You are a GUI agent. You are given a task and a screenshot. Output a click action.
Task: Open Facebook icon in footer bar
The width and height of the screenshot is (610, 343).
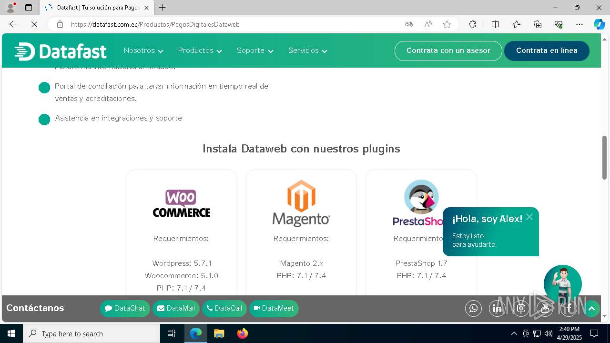pos(569,309)
